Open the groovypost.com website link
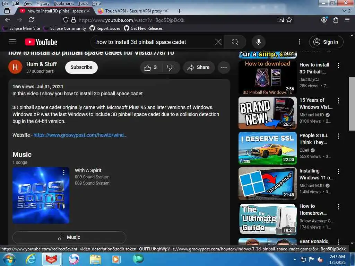Screen dimensions: 355x266 (x=80, y=135)
